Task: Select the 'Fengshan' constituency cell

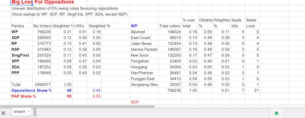Action: tap(144, 61)
